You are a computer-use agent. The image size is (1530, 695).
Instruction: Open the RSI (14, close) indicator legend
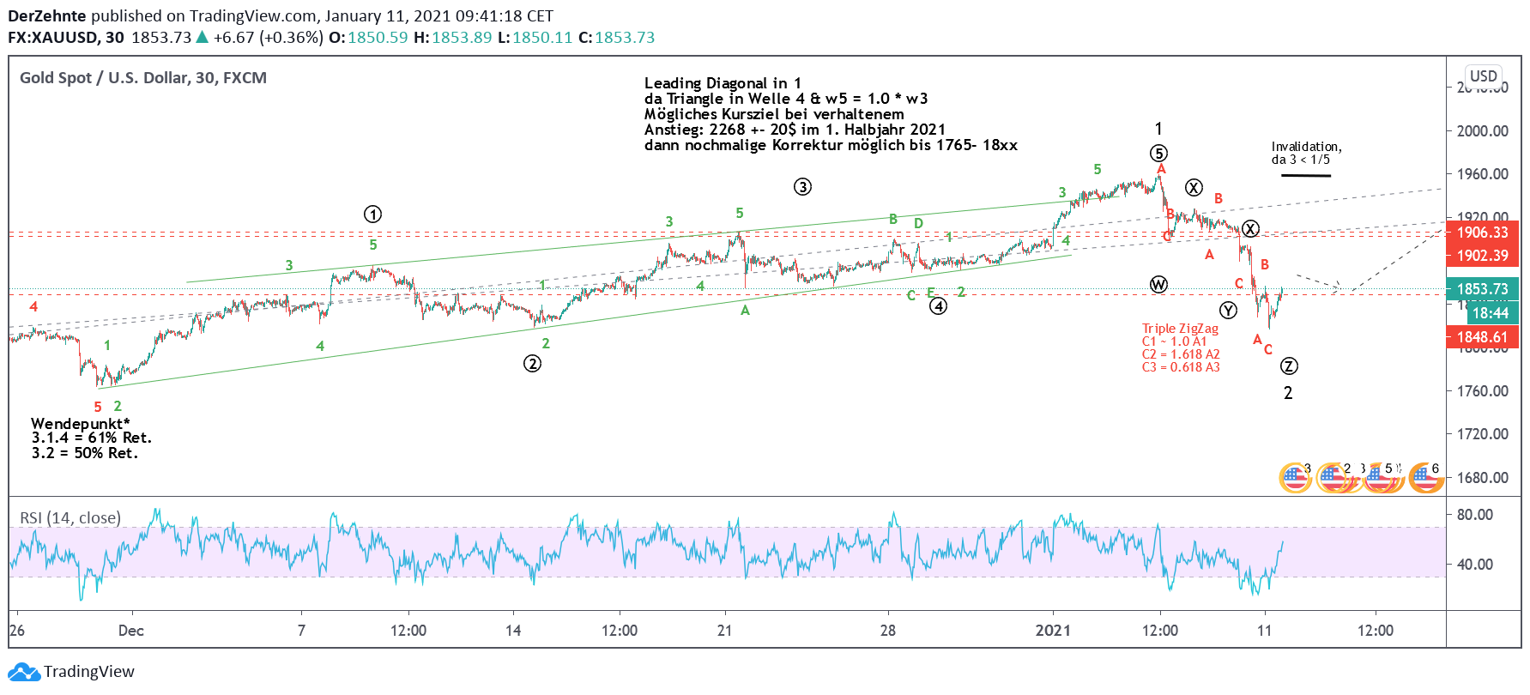pyautogui.click(x=70, y=517)
